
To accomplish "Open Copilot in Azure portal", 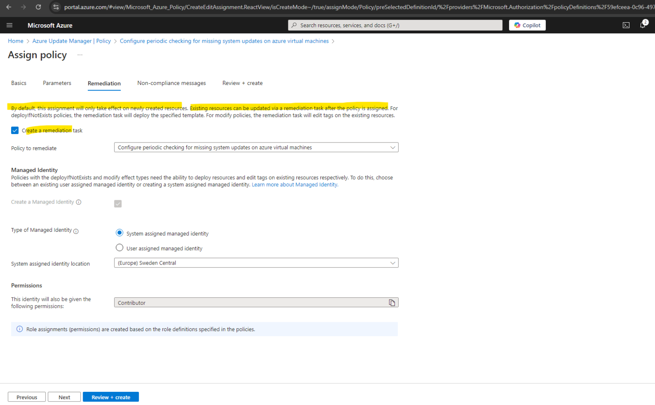I will (527, 25).
